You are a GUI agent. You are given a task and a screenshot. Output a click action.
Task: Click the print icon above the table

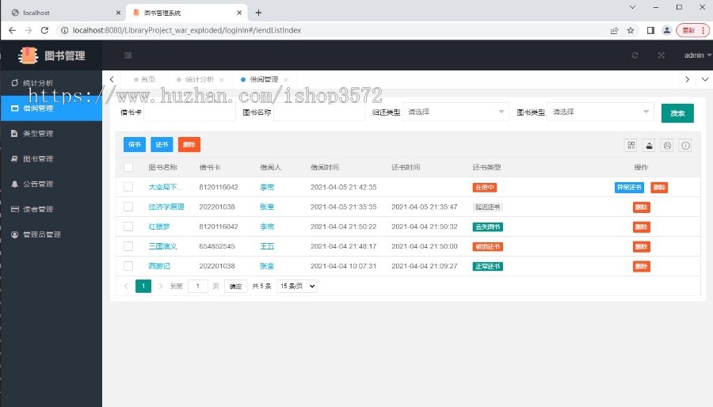coord(667,146)
